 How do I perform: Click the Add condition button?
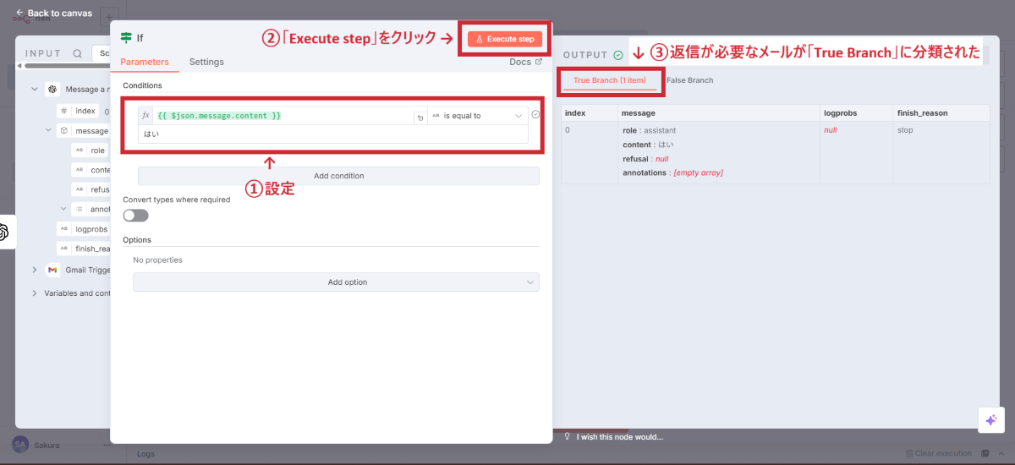(338, 176)
